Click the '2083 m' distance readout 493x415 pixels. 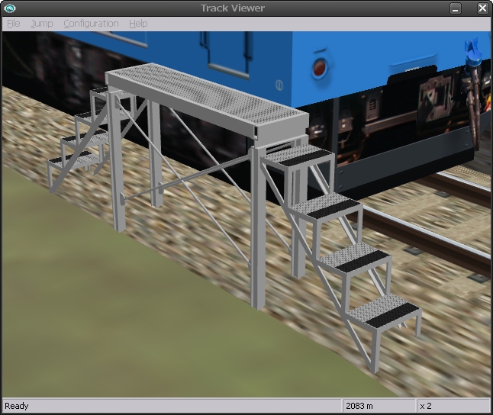tap(359, 406)
